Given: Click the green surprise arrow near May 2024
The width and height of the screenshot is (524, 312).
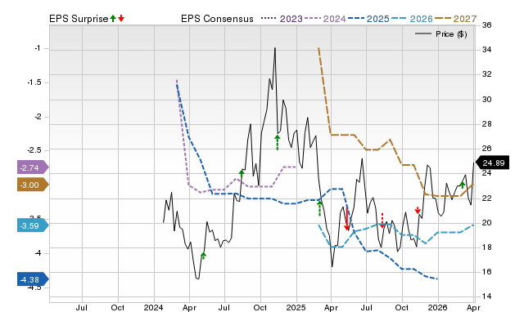Looking at the screenshot, I should [x=203, y=256].
